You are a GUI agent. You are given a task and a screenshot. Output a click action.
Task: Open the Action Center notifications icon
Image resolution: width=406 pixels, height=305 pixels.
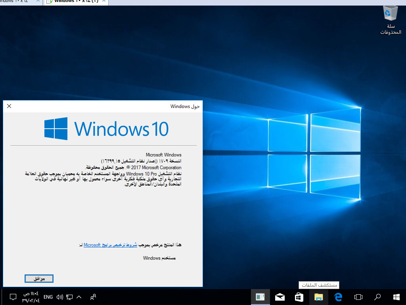click(x=13, y=297)
